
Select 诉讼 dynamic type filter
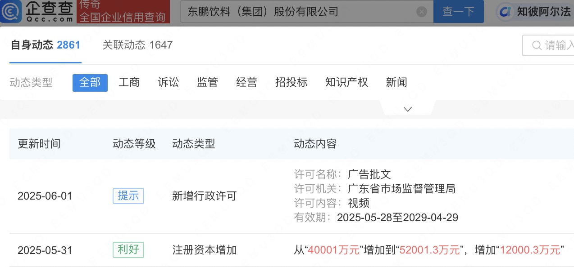tap(169, 82)
